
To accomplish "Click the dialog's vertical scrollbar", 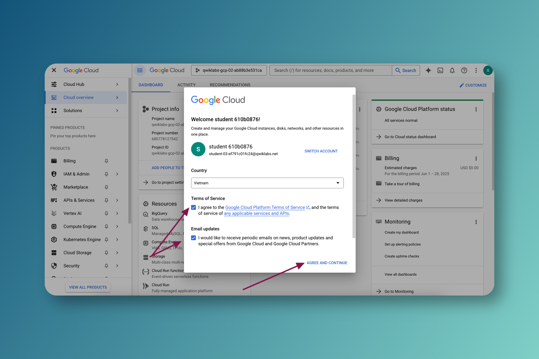I will 354,166.
